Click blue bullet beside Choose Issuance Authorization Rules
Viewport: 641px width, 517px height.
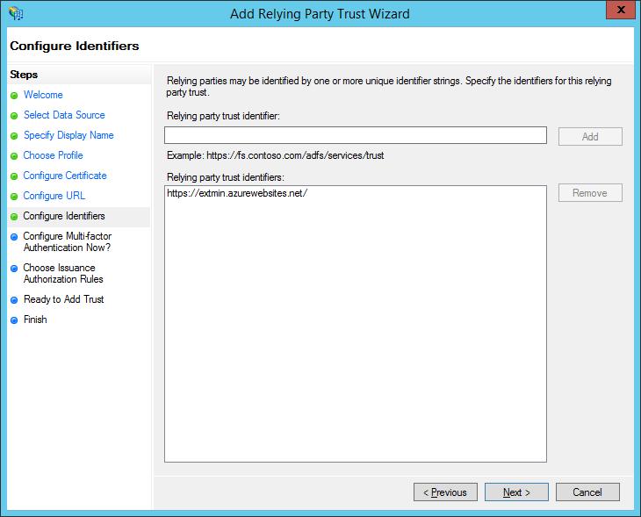(x=14, y=269)
